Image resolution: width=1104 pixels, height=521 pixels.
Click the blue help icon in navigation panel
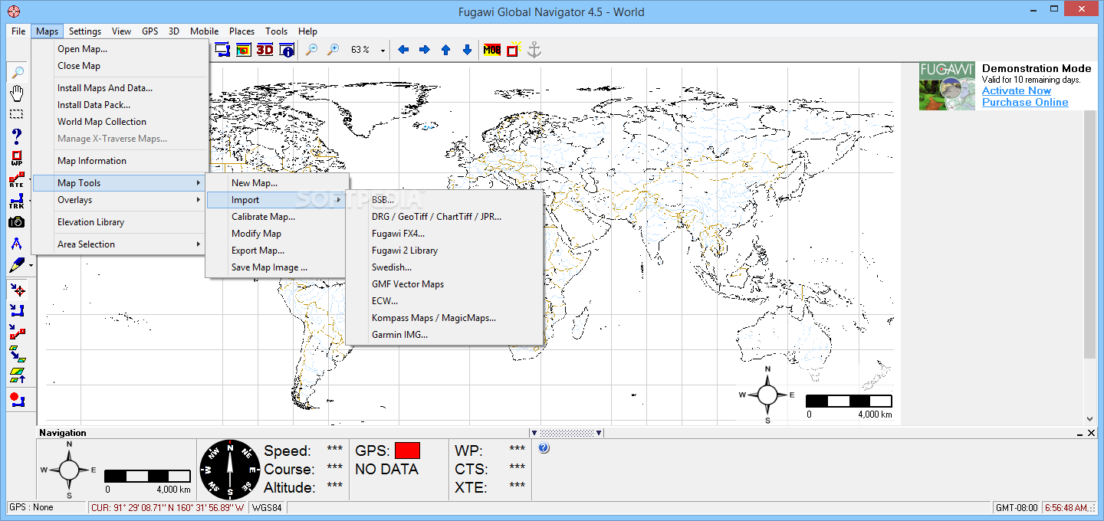544,448
